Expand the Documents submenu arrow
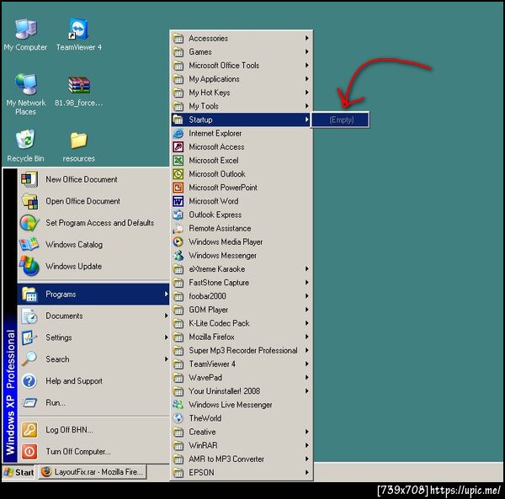This screenshot has width=505, height=499. tap(166, 316)
